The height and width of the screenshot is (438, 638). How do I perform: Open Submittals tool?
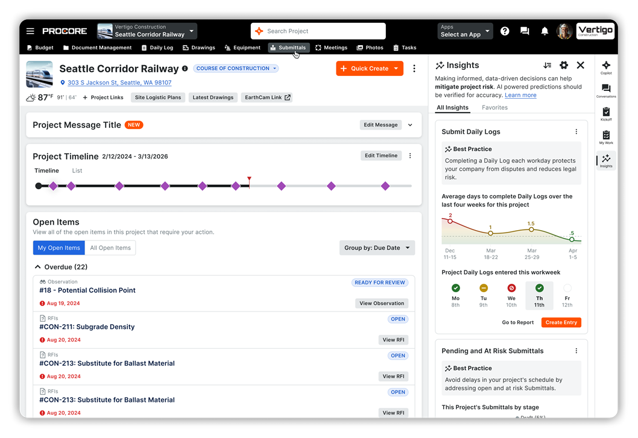288,48
